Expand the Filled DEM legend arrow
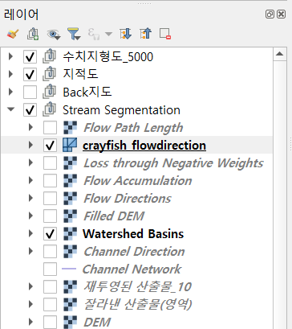The height and width of the screenshot is (329, 292). 30,216
